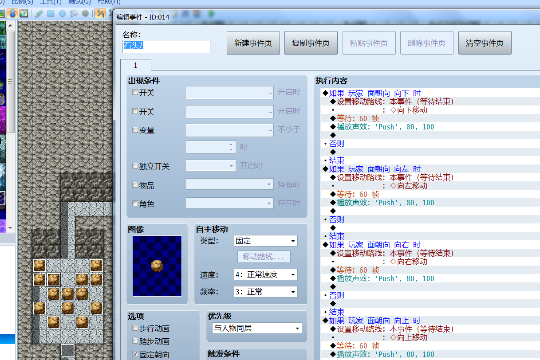Open 频率 dropdown showing 3: 正常
Viewport: 540px width, 360px height.
coord(265,292)
